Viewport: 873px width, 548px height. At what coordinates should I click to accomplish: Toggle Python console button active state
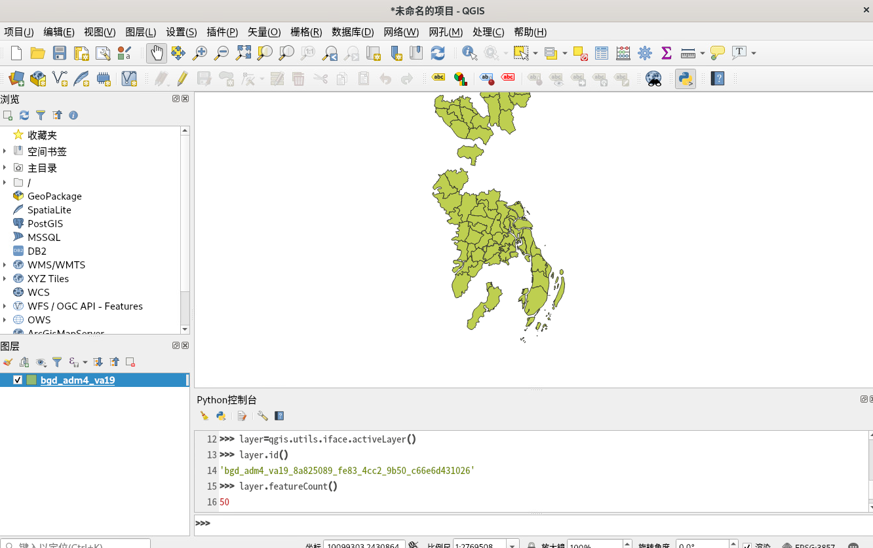click(x=686, y=79)
